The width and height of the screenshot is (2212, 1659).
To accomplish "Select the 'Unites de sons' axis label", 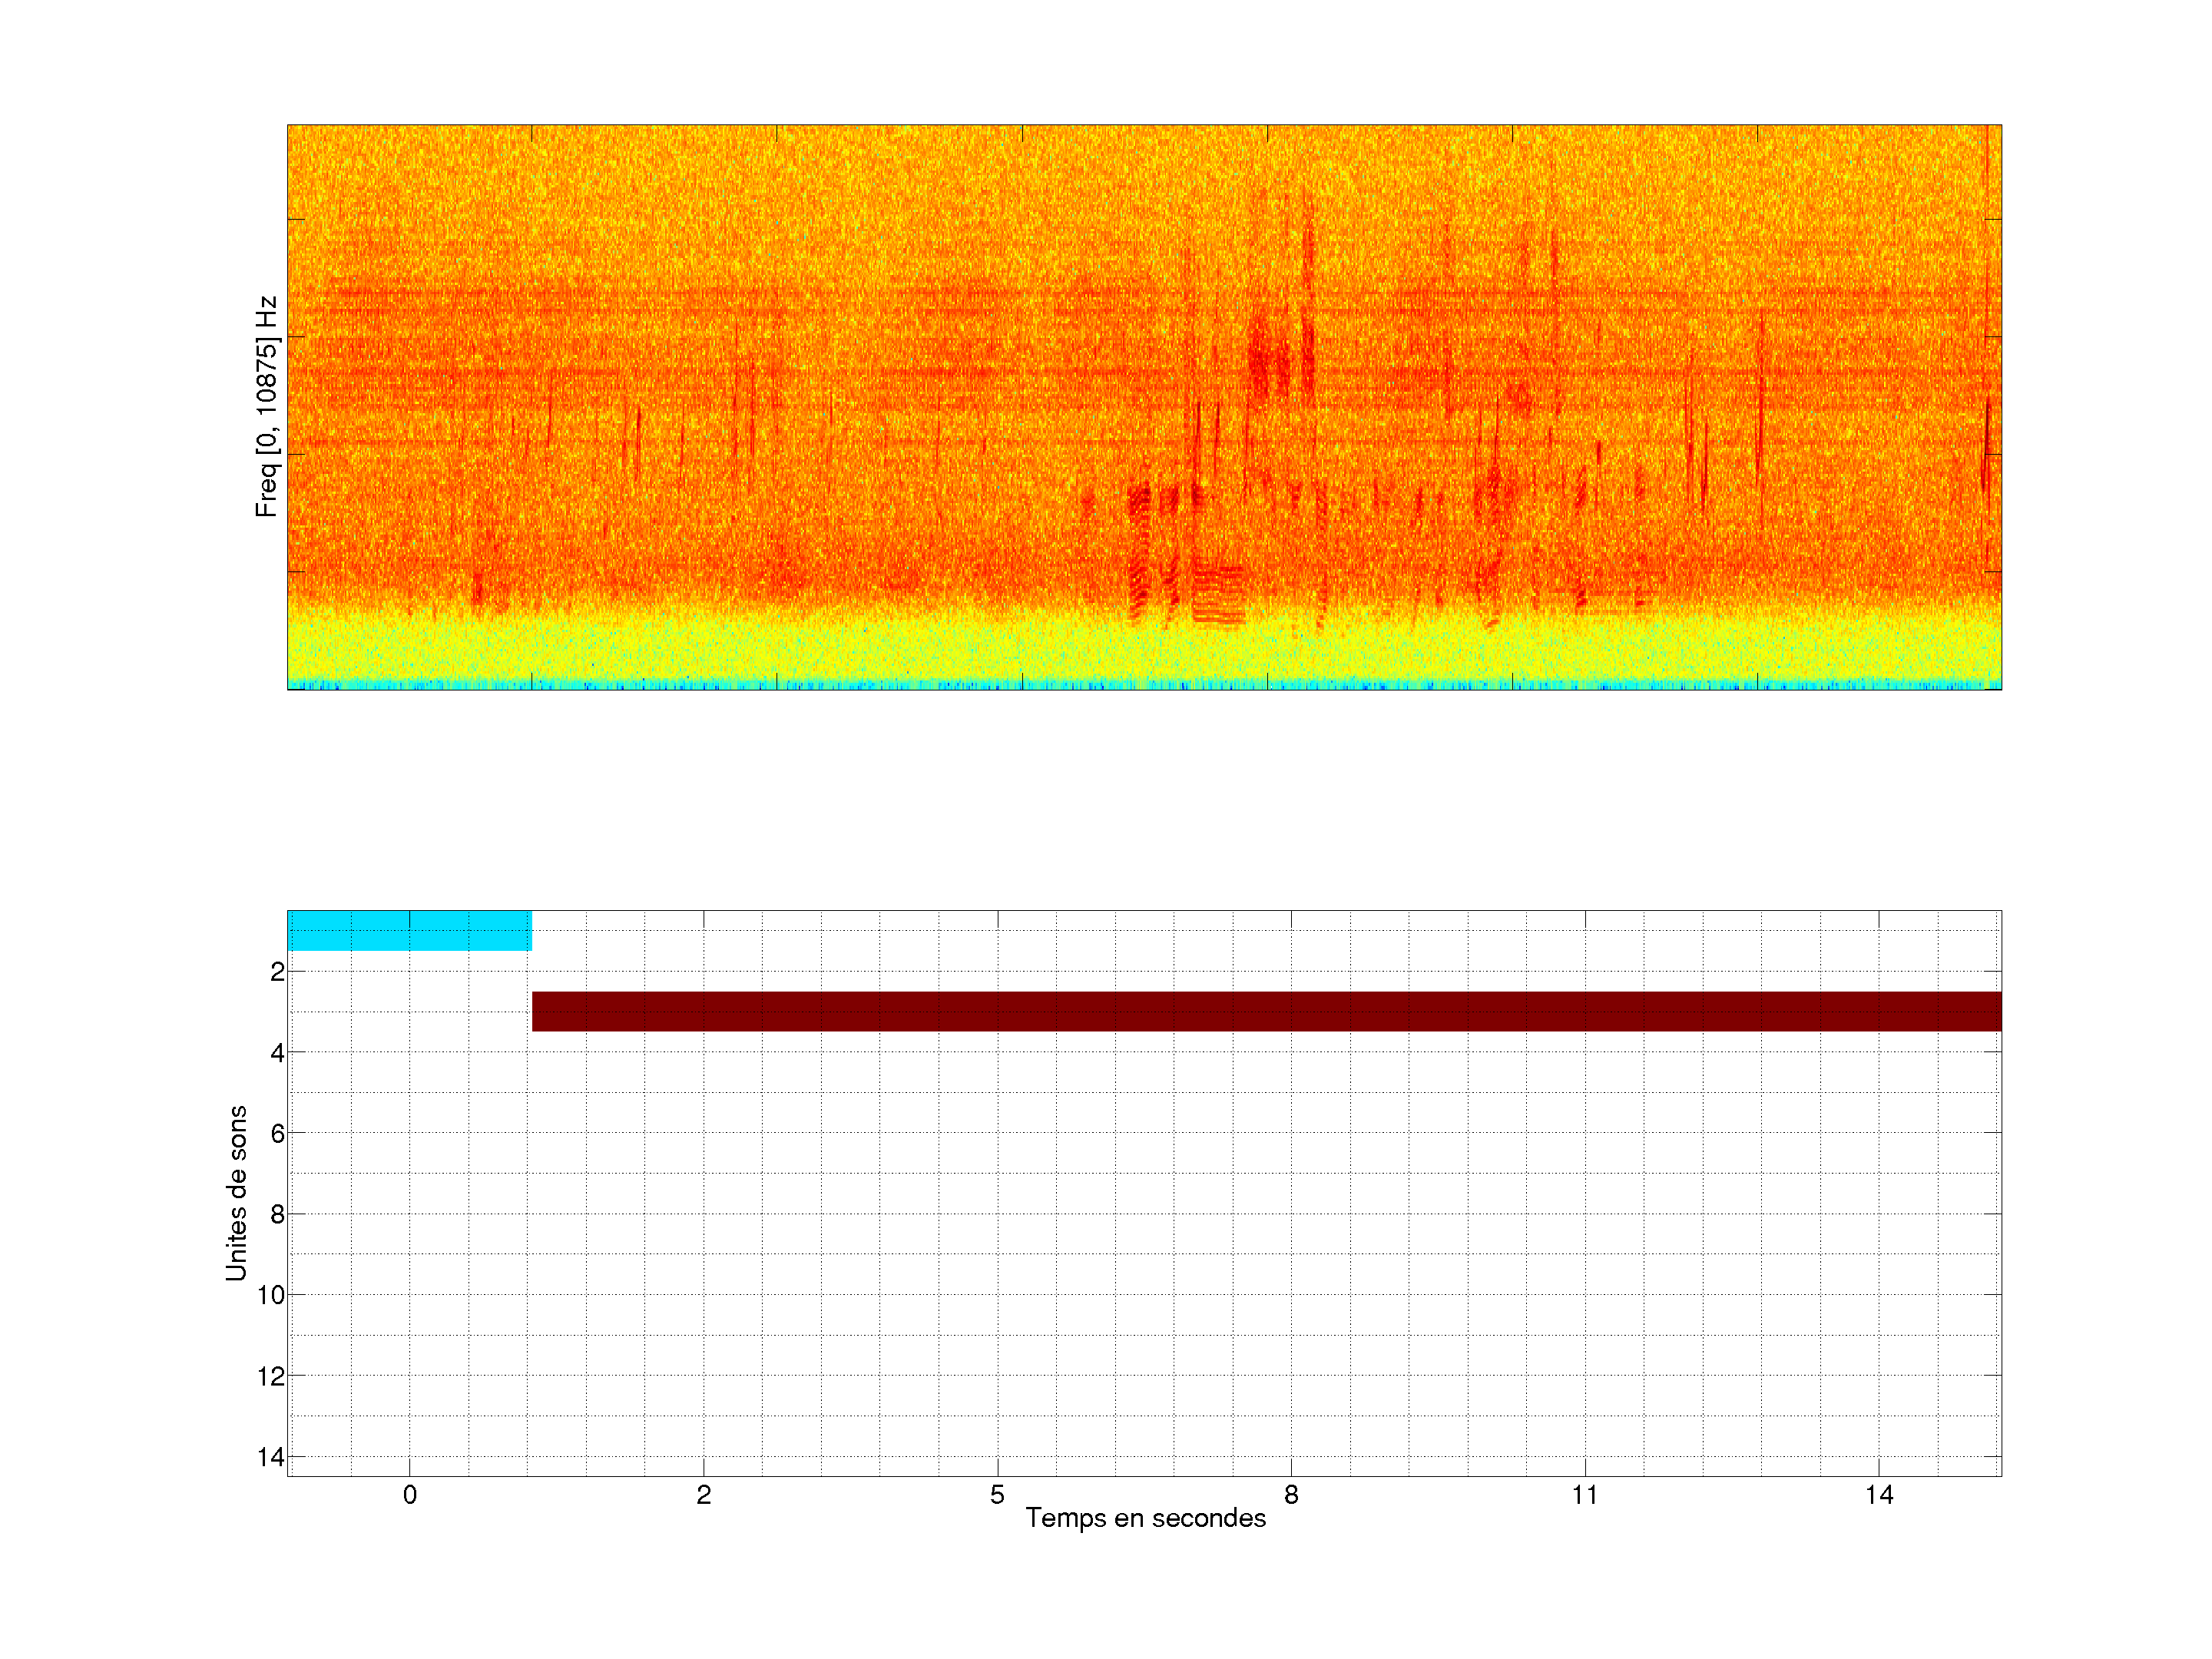I will (236, 1192).
